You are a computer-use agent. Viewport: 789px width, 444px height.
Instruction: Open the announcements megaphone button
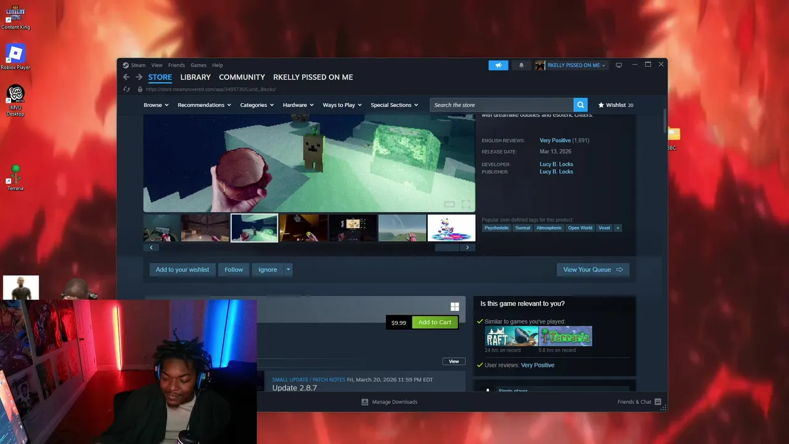click(498, 65)
